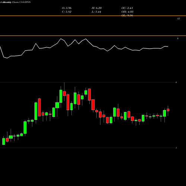Select the open value 'O: 5.96'
The height and width of the screenshot is (186, 186).
point(67,8)
